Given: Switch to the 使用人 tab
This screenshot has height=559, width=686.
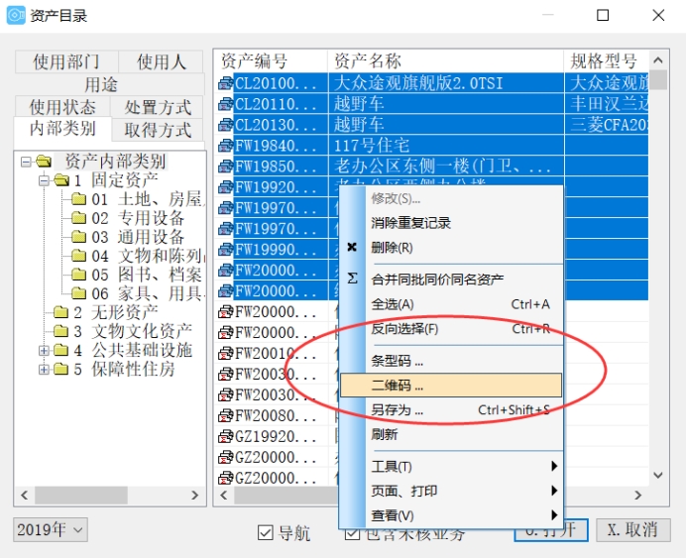Looking at the screenshot, I should [x=161, y=61].
